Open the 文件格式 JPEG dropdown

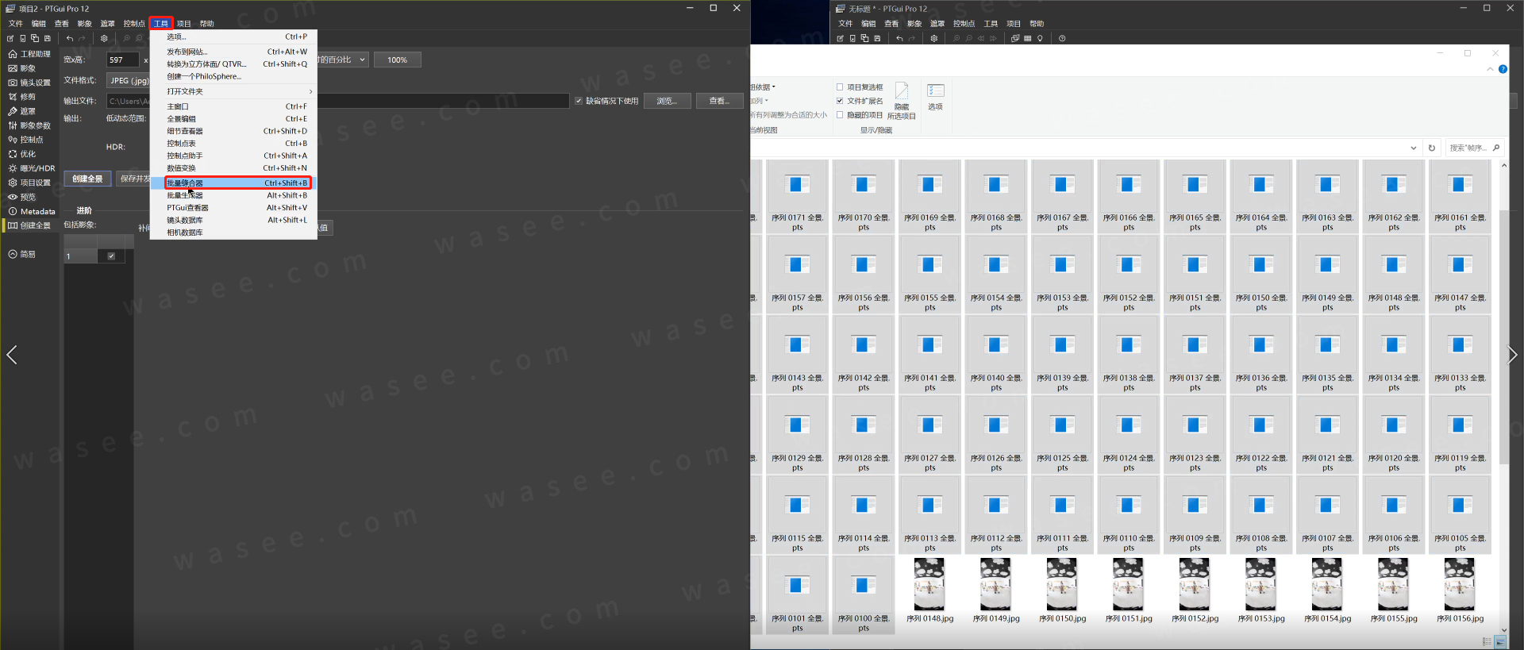[129, 80]
